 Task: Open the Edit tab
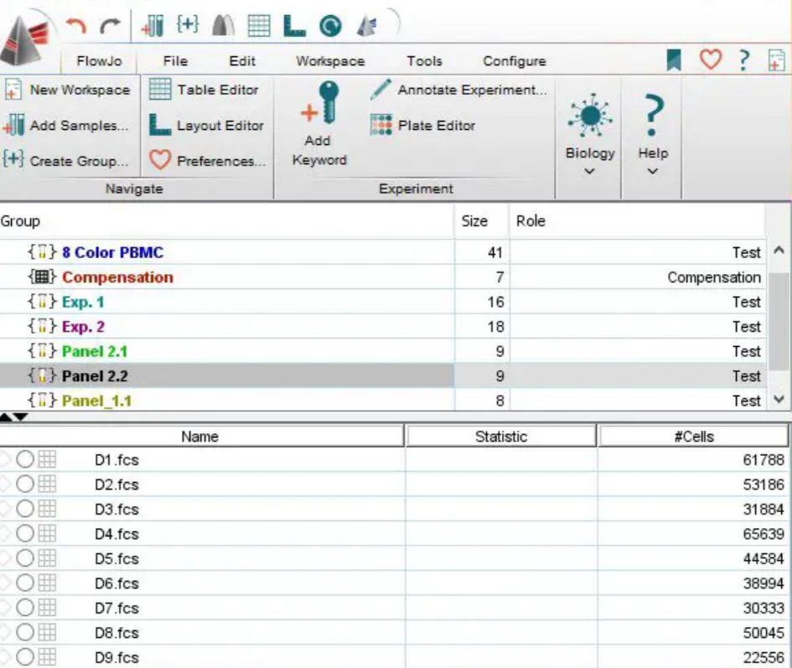click(x=242, y=61)
